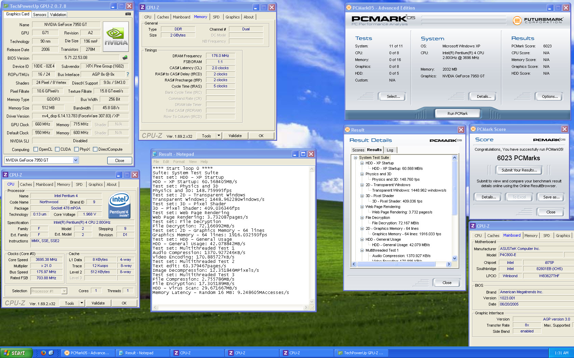574x358 pixels.
Task: Open Firefox from quick launch
Action: 43,353
